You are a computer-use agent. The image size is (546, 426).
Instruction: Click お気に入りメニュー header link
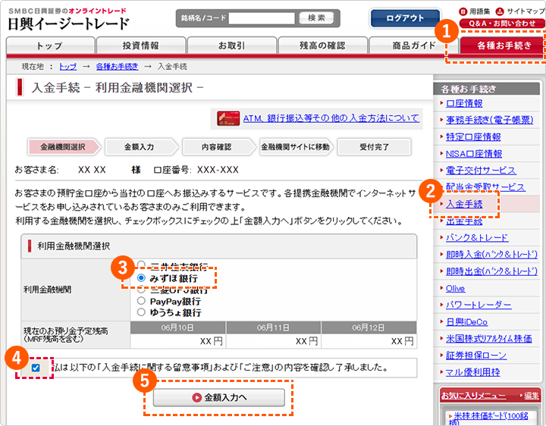point(473,396)
